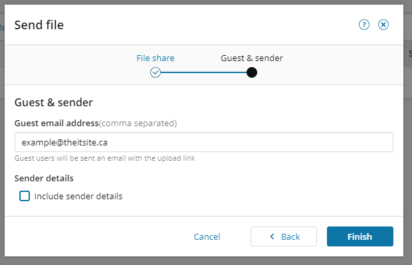Click the chevron arrow inside Back button
The image size is (412, 265).
point(272,236)
